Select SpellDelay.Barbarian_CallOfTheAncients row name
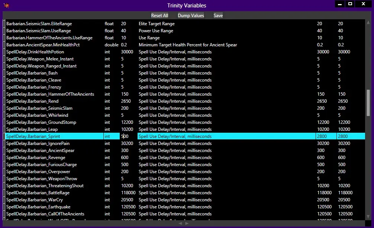 (x=45, y=214)
